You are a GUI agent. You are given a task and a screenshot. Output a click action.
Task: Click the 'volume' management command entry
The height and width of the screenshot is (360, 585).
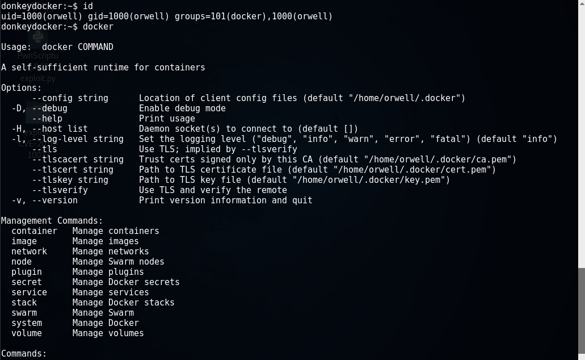27,333
